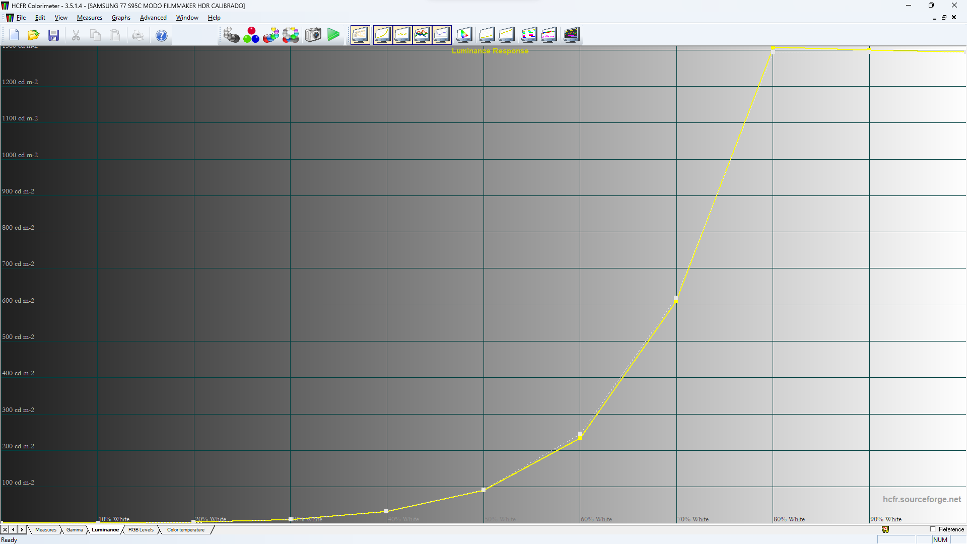Screen dimensions: 967x544
Task: Toggle the Luminance graph view icon
Action: 382,35
